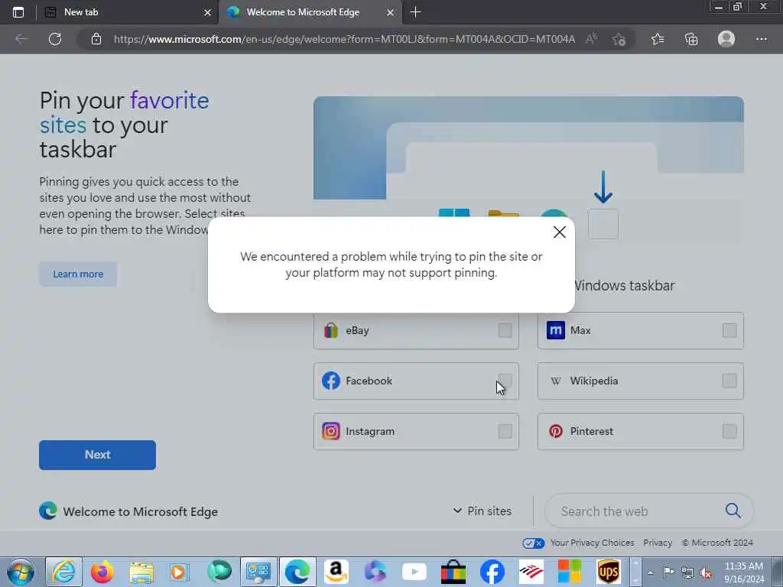The height and width of the screenshot is (587, 783).
Task: Launch Internet Explorer from taskbar
Action: pyautogui.click(x=64, y=572)
